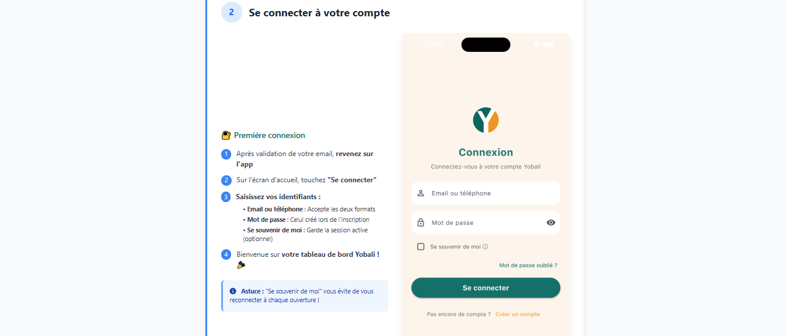The width and height of the screenshot is (785, 336).
Task: Toggle password visibility with eye icon
Action: pos(550,222)
